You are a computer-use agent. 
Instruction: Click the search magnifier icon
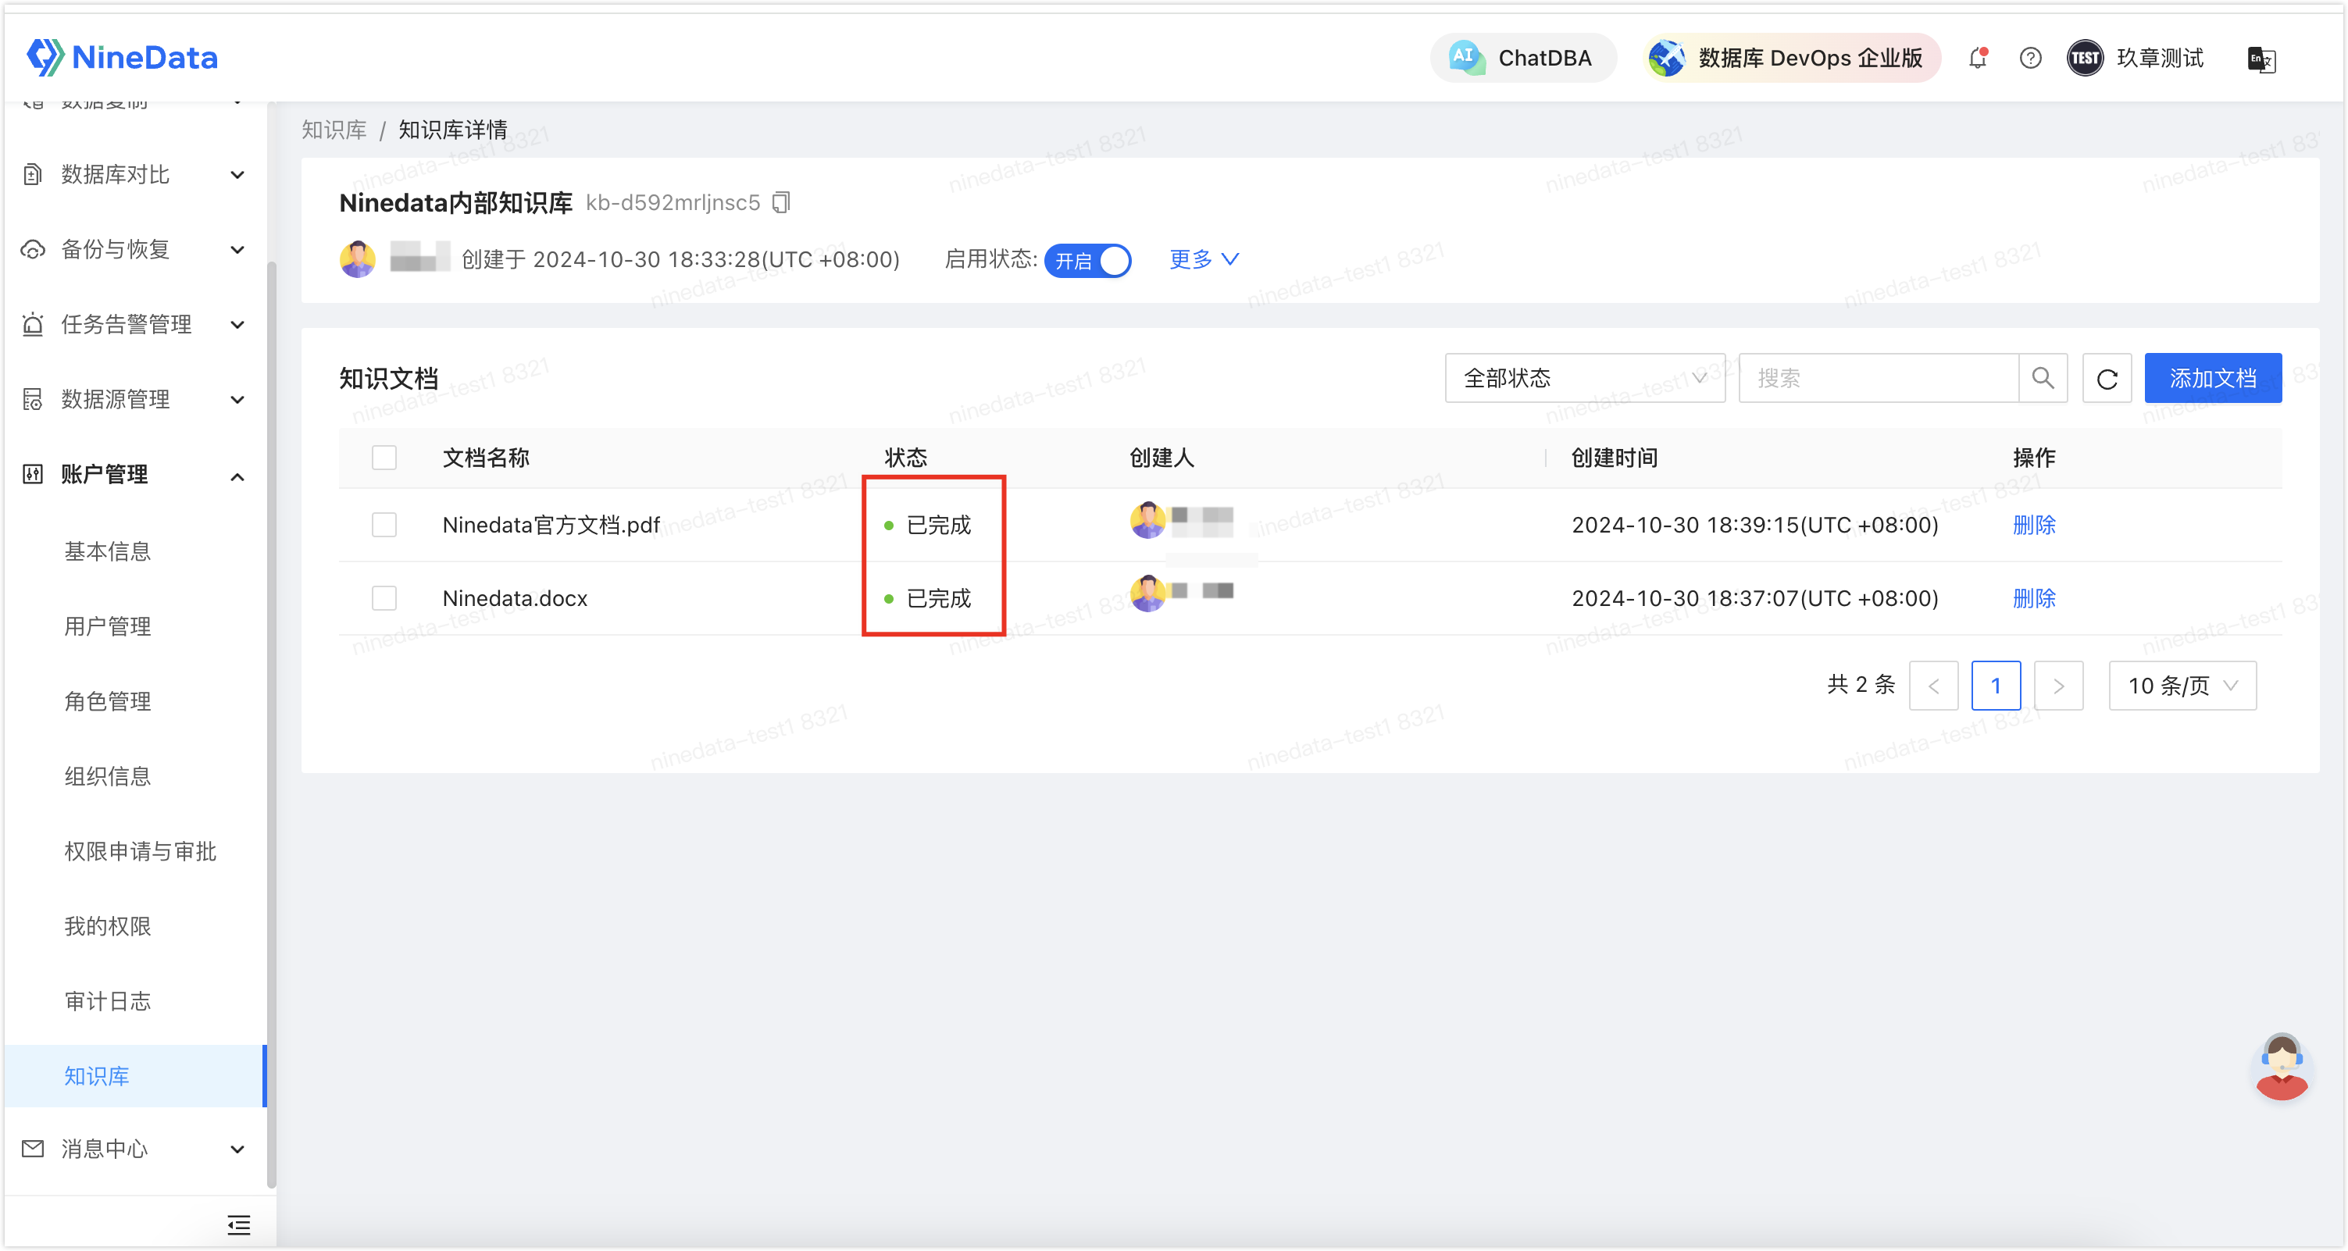(2043, 378)
